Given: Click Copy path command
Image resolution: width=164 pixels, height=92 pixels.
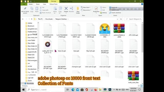Looking at the screenshot, I should pyautogui.click(x=44, y=10).
